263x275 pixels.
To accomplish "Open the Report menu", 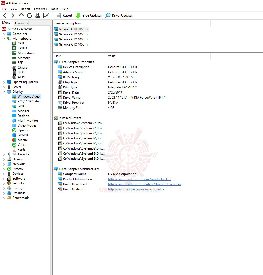I will (x=25, y=9).
